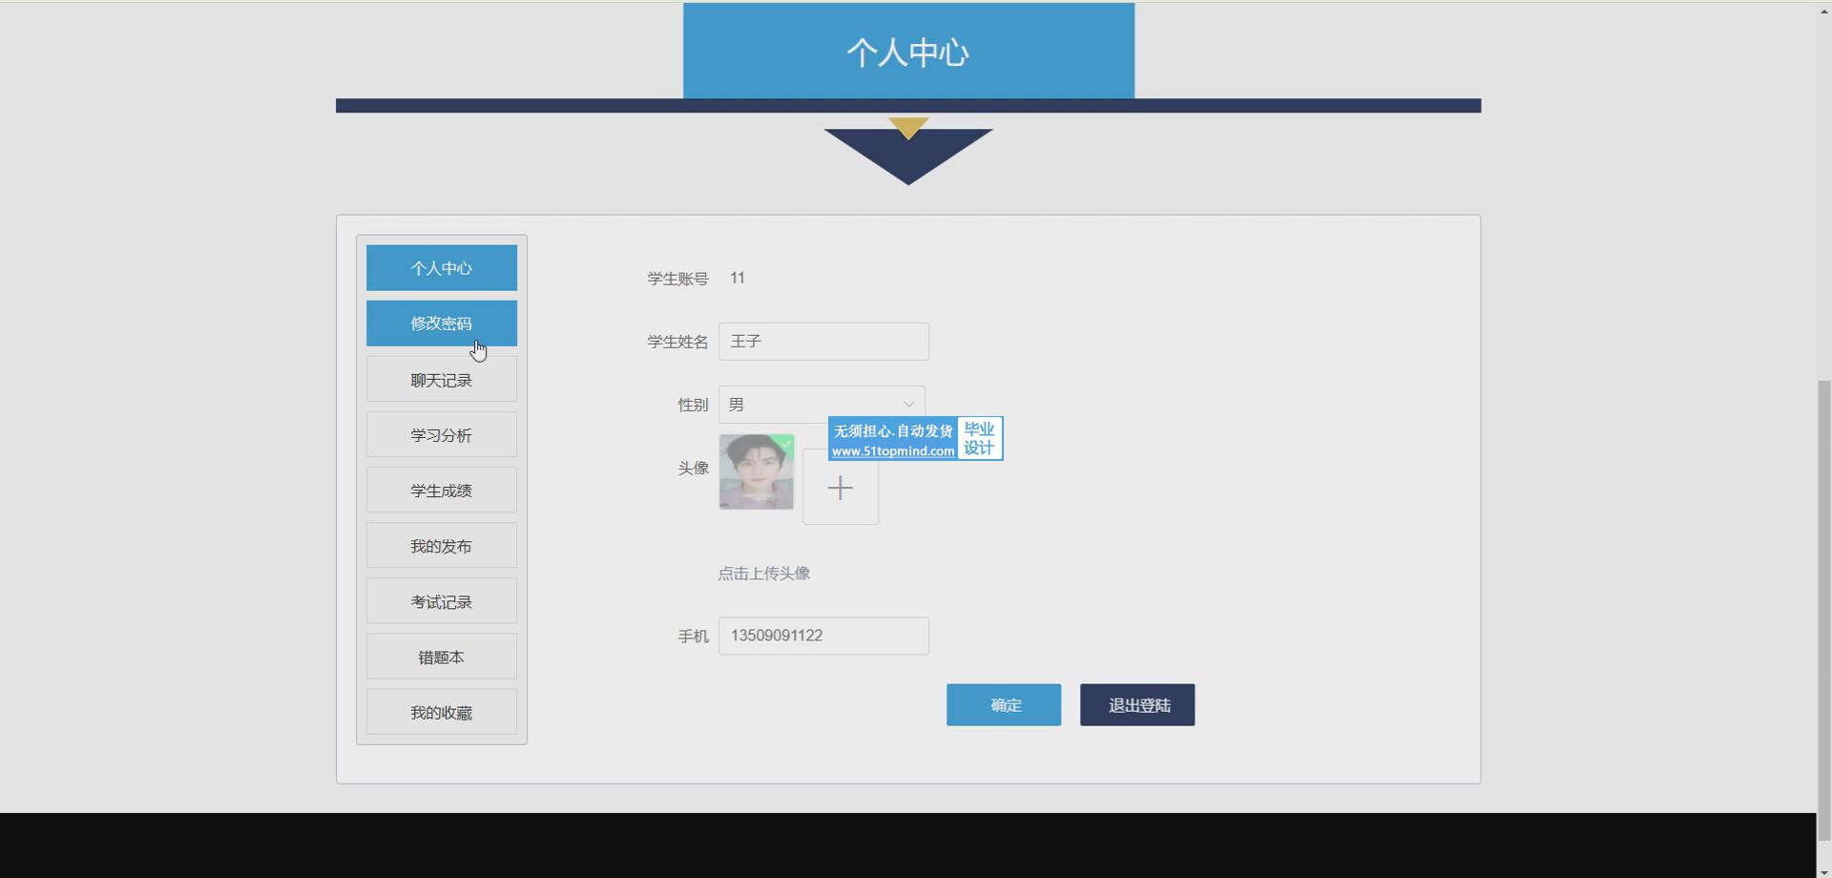1832x878 pixels.
Task: Open 考试记录 sidebar entry
Action: [x=441, y=601]
